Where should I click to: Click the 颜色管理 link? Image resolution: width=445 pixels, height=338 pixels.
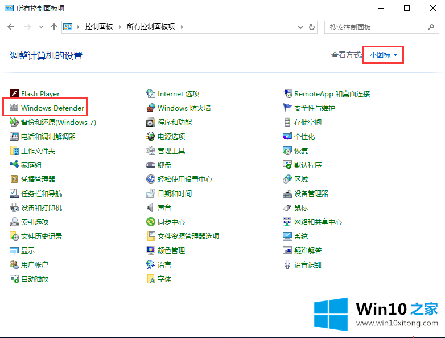click(x=171, y=250)
